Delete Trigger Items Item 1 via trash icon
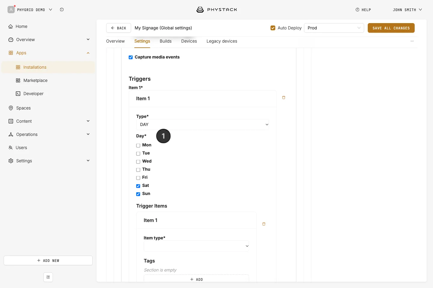 (x=264, y=224)
